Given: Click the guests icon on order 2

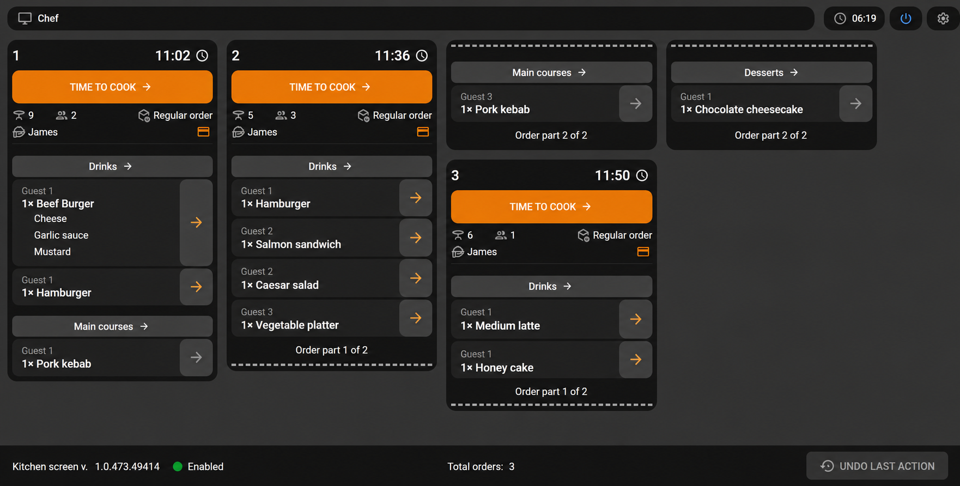Looking at the screenshot, I should [281, 115].
